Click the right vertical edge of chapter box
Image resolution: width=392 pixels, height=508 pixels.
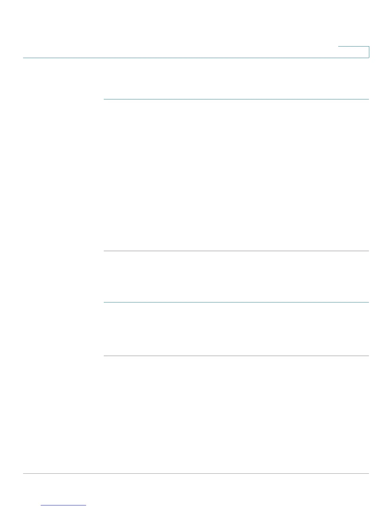[369, 52]
